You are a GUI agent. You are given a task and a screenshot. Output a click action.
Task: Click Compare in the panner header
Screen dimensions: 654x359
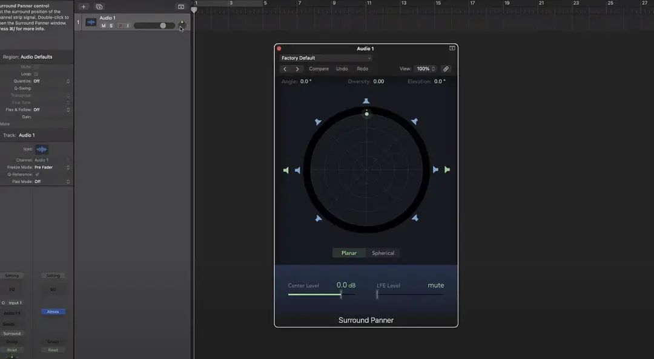point(319,69)
